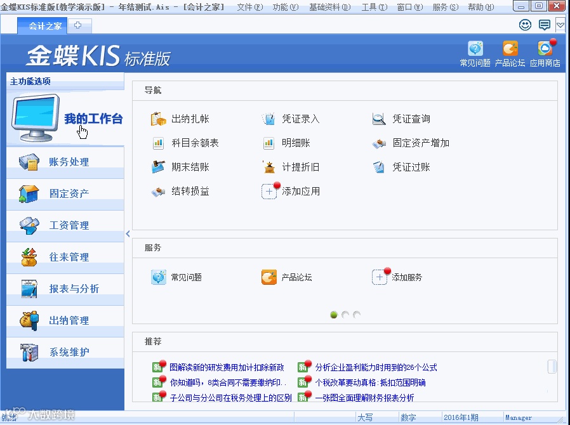Screen dimensions: 570x425
Task: Click the 数字 num lock status indicator
Action: (x=408, y=418)
